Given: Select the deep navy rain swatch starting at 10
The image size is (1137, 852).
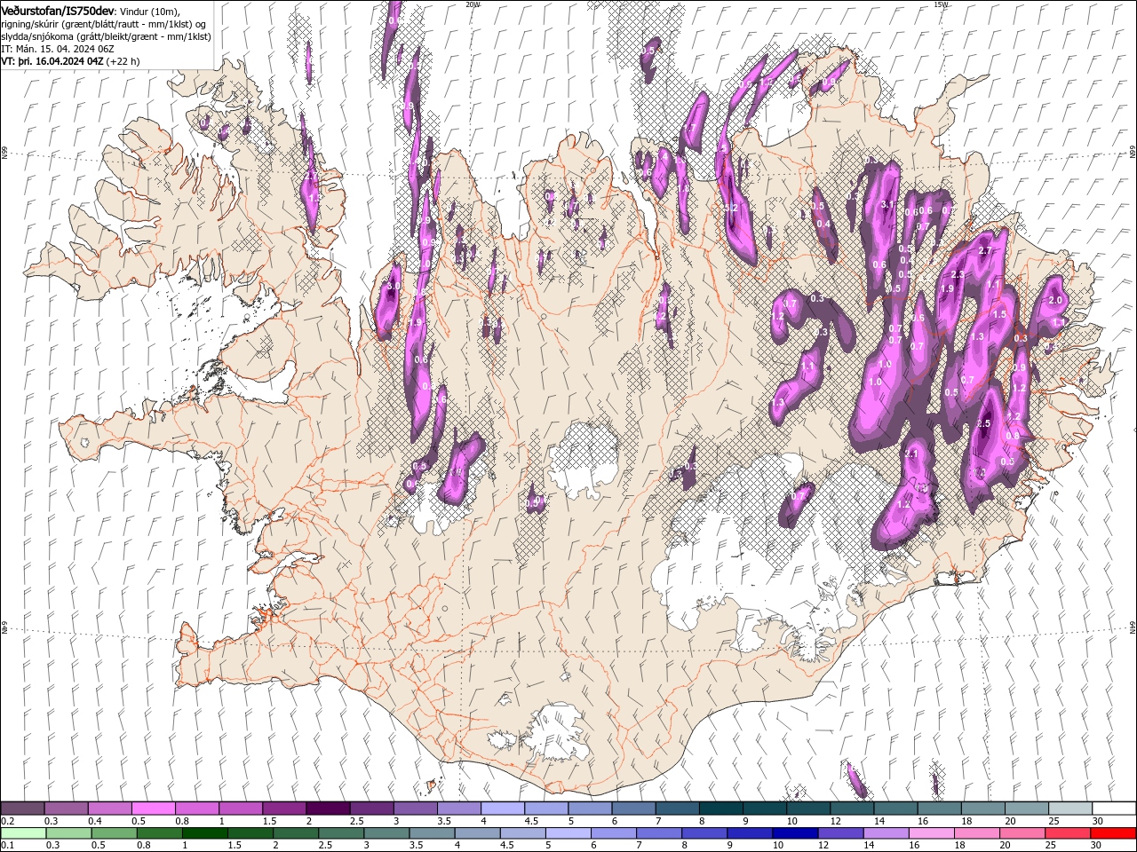Looking at the screenshot, I should point(795,833).
